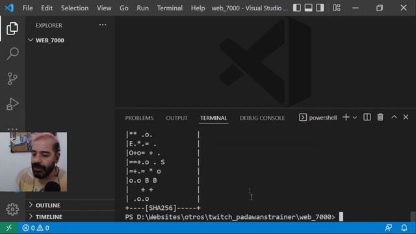The height and width of the screenshot is (234, 416).
Task: Open the Source Control view
Action: pos(12,79)
